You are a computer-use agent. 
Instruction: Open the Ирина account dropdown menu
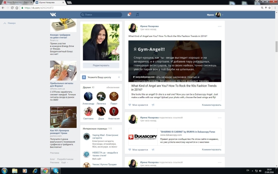(x=215, y=15)
